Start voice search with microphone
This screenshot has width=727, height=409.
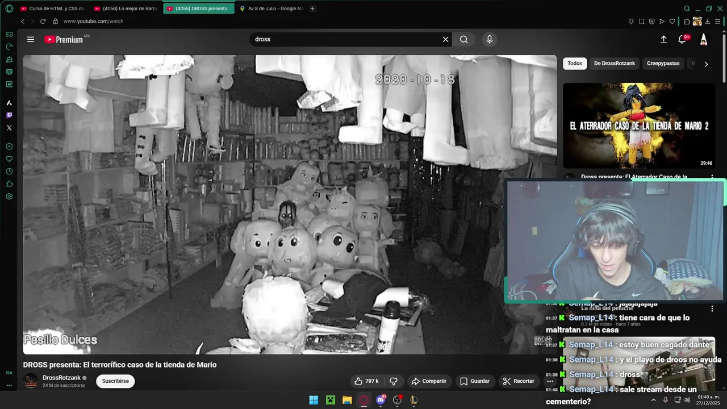tap(490, 39)
